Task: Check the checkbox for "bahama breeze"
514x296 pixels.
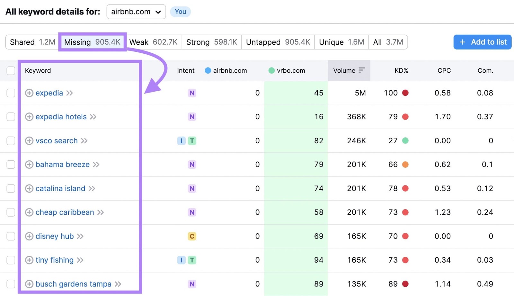Action: (x=11, y=164)
